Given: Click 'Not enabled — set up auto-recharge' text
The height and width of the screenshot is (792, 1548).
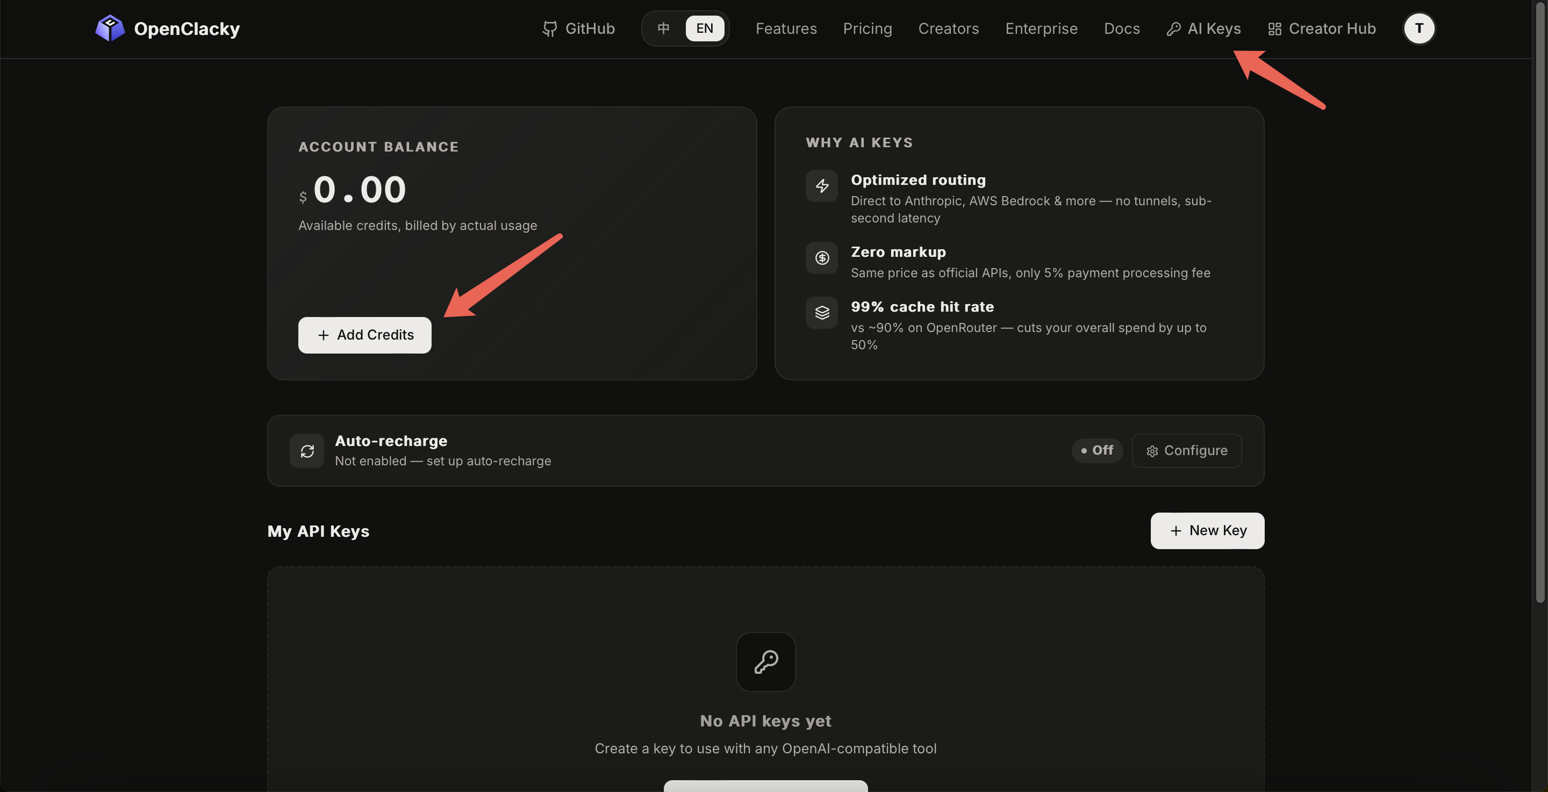Looking at the screenshot, I should [443, 461].
